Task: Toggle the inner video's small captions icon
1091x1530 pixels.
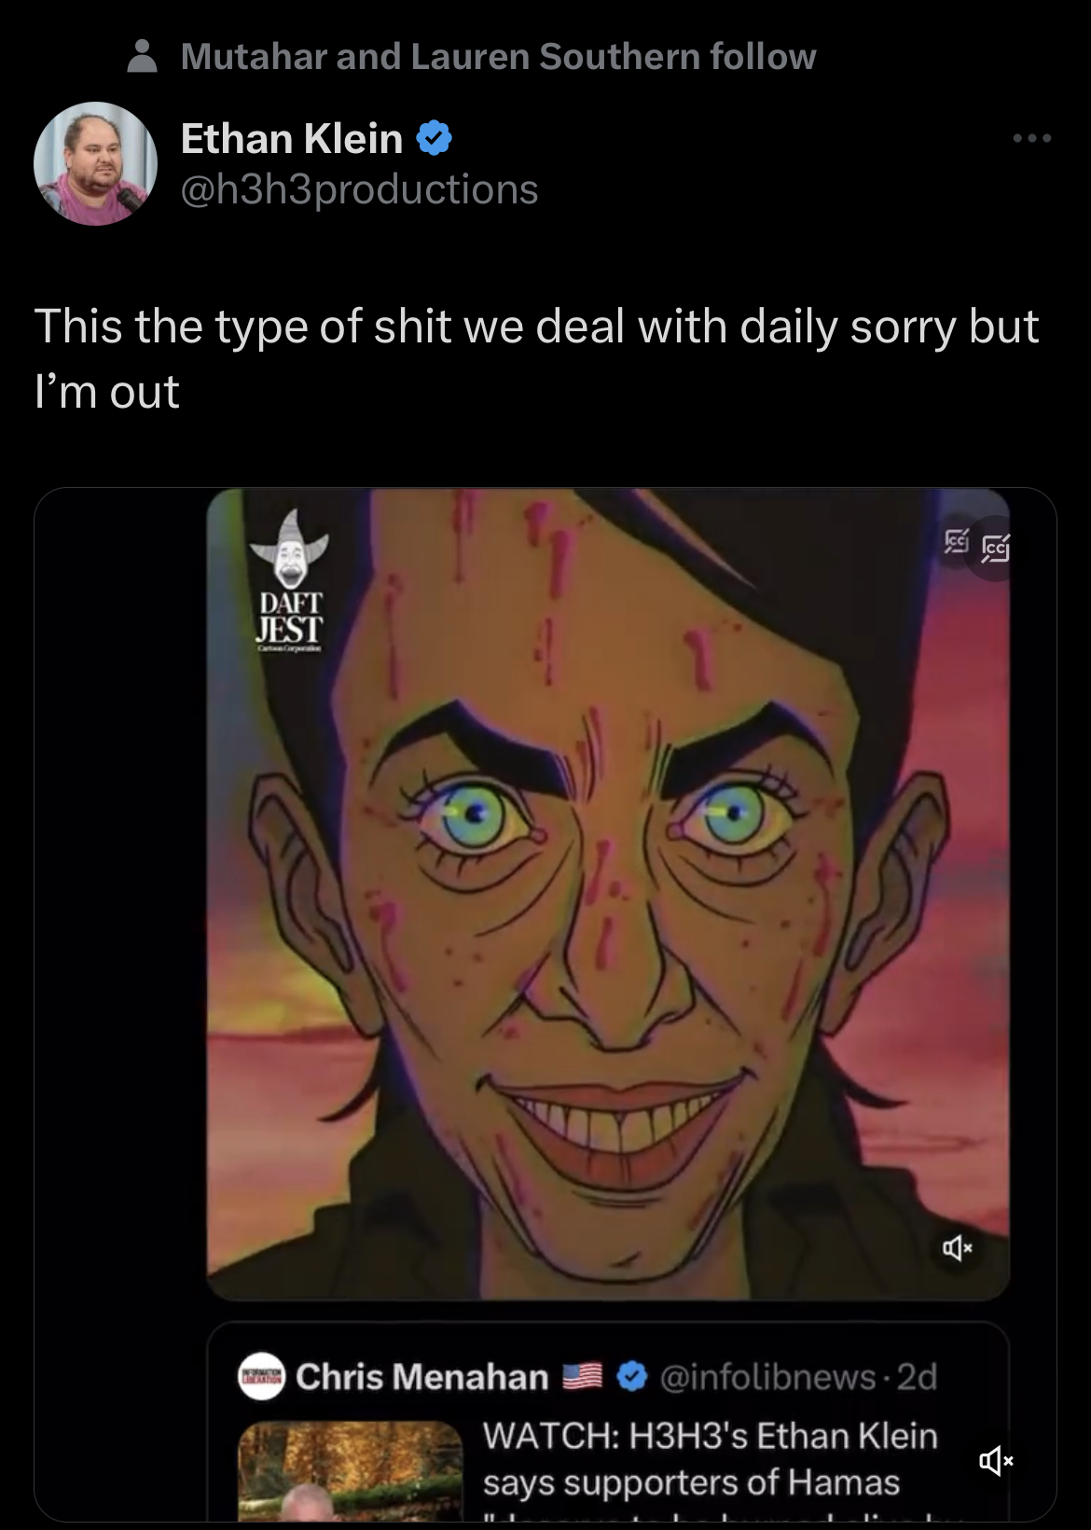Action: pos(956,539)
